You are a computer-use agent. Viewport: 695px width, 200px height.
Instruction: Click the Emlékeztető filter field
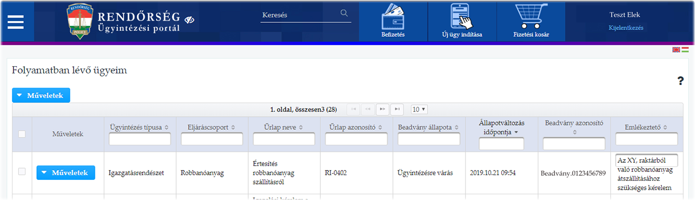(647, 139)
